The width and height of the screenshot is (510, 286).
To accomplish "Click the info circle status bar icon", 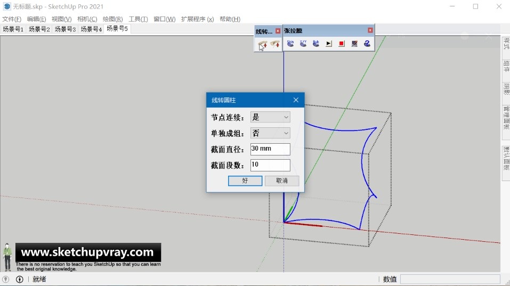I will coord(20,279).
